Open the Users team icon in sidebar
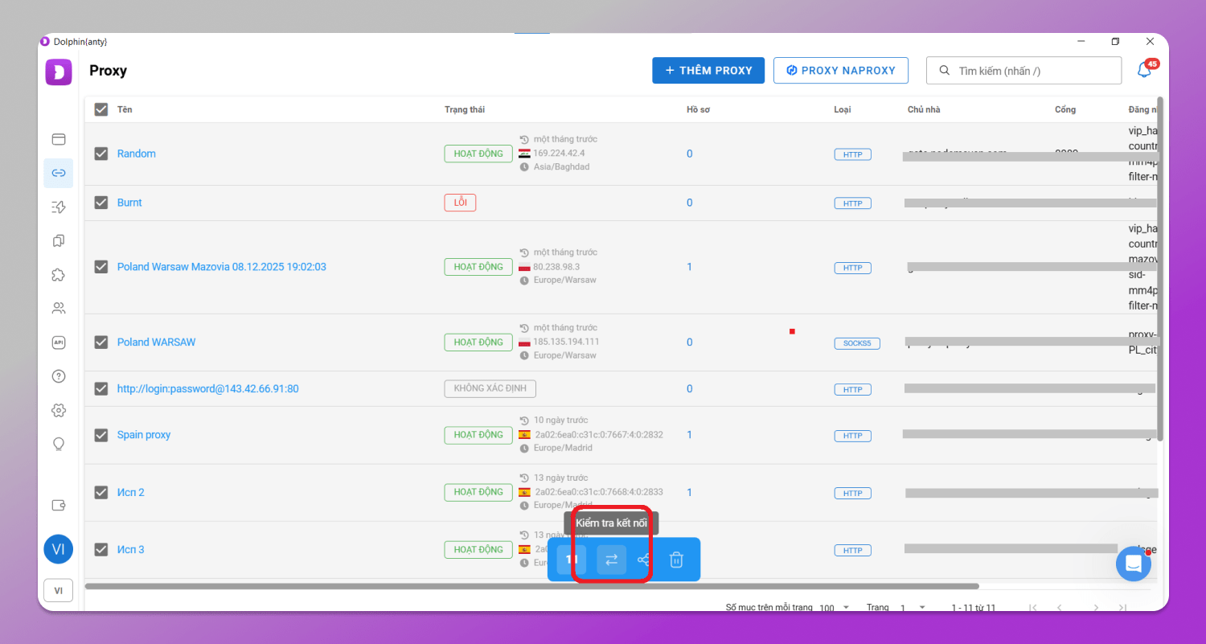The image size is (1206, 644). [59, 309]
